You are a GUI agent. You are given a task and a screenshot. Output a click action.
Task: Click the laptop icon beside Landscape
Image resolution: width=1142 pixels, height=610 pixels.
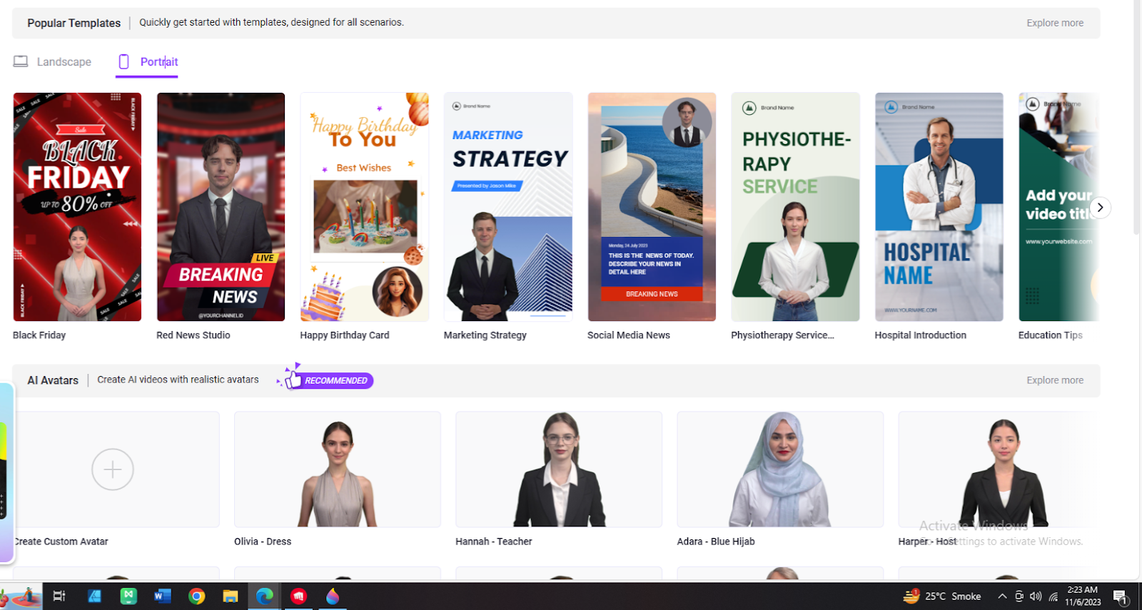point(21,62)
